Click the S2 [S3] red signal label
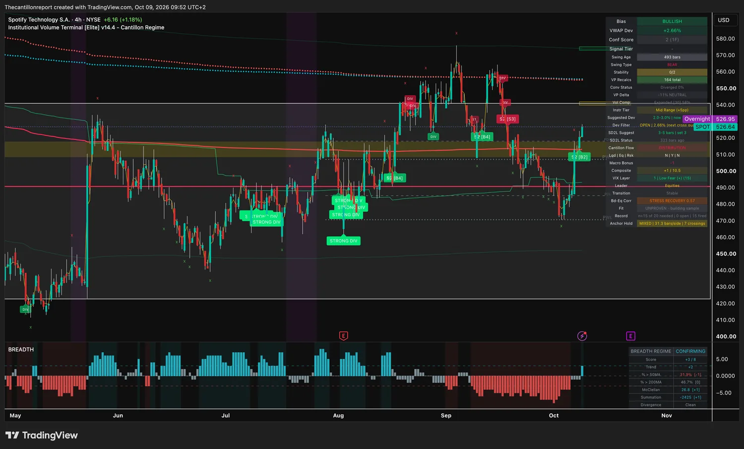The height and width of the screenshot is (449, 744). point(507,119)
